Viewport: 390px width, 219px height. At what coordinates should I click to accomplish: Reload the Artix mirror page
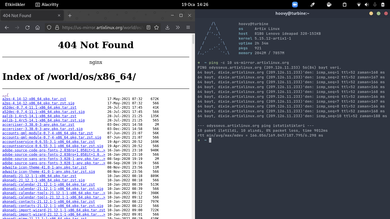pos(27,27)
